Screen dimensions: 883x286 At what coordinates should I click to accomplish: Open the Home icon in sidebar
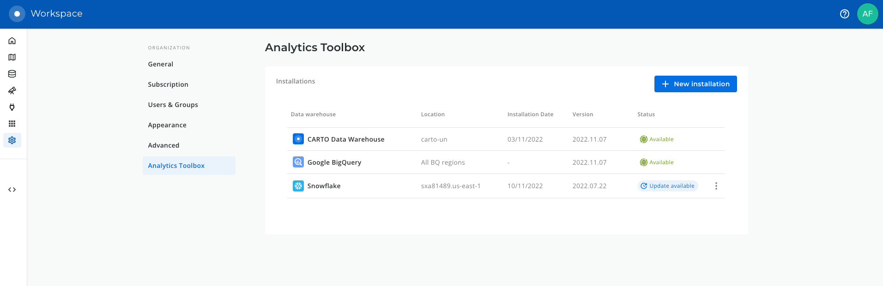[x=12, y=41]
